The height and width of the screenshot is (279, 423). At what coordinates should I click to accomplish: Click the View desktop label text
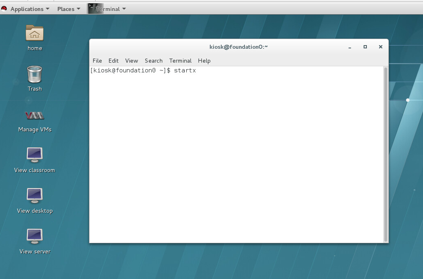pyautogui.click(x=35, y=211)
